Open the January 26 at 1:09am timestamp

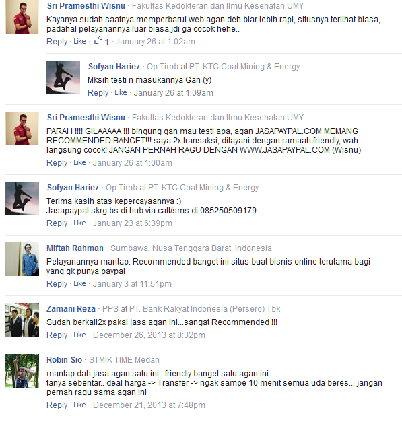point(174,93)
